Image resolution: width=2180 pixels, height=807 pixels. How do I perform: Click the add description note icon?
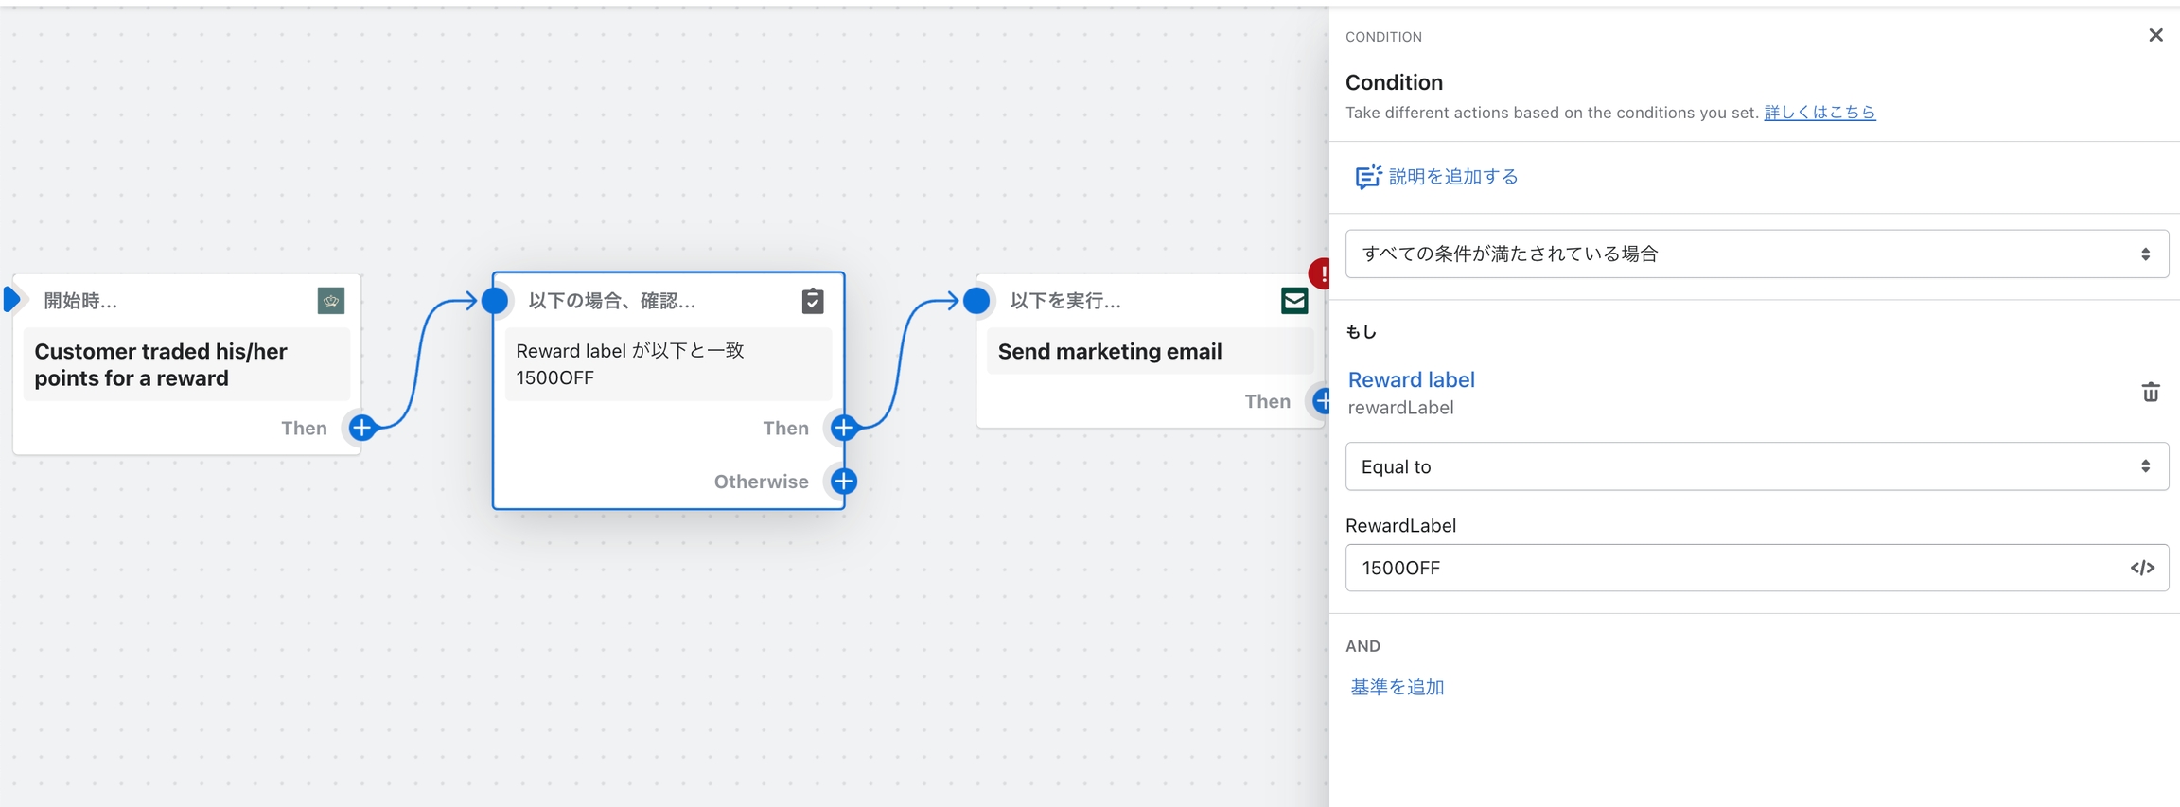pos(1368,177)
